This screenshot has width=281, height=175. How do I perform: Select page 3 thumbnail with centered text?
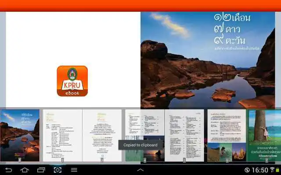tap(102, 135)
